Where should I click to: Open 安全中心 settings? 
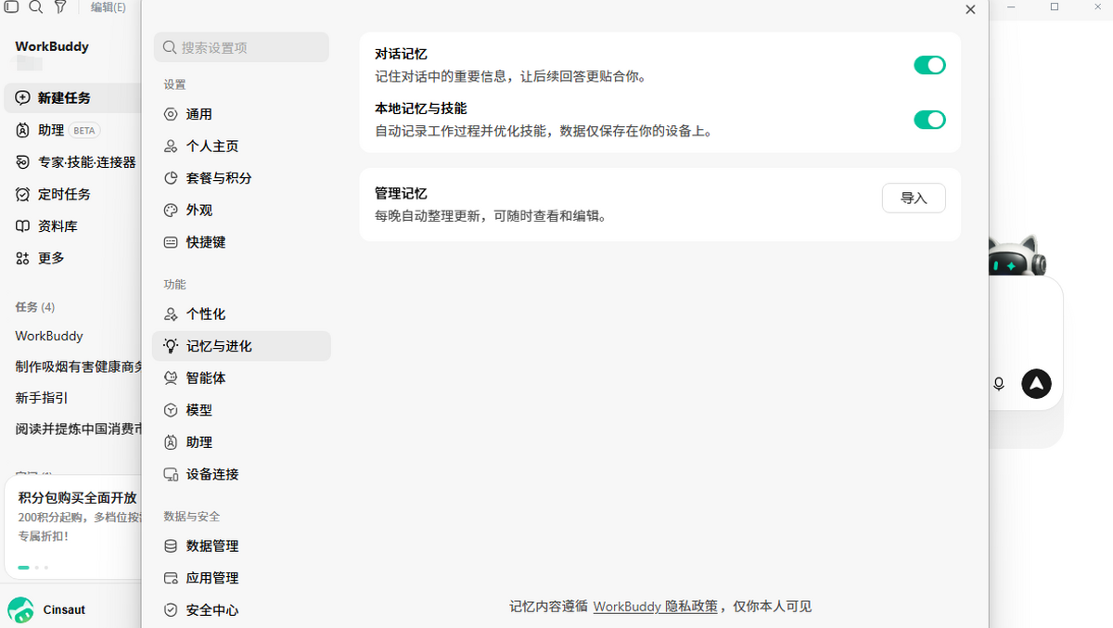point(241,610)
